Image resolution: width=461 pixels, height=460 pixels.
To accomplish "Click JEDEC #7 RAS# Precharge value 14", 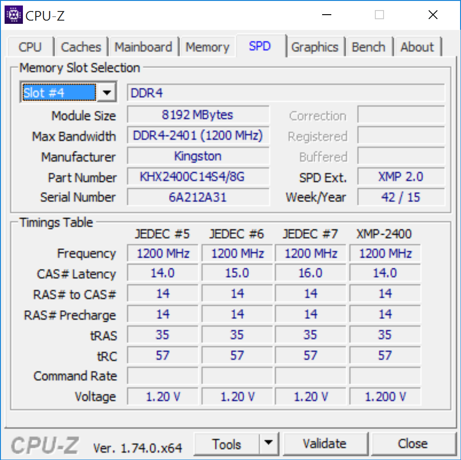I will point(311,314).
